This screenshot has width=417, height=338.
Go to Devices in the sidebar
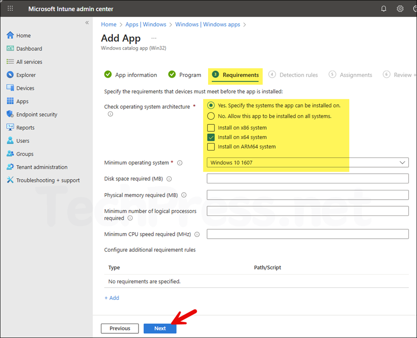tap(25, 88)
